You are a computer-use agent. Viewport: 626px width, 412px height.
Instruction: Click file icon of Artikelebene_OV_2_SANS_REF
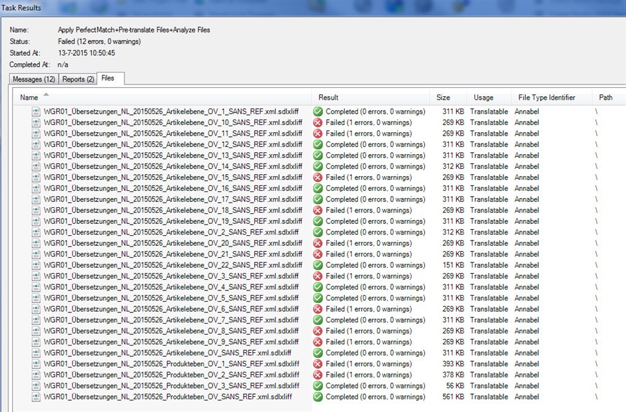point(36,232)
